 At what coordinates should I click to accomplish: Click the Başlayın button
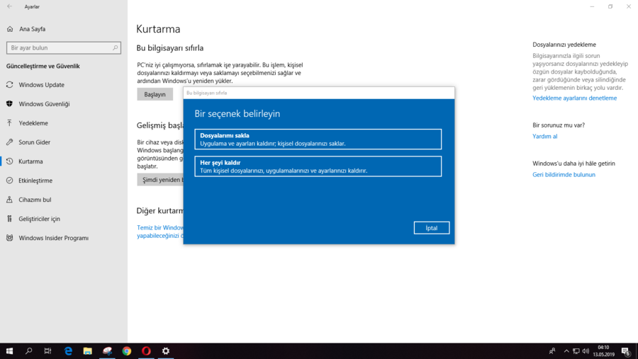pyautogui.click(x=155, y=94)
